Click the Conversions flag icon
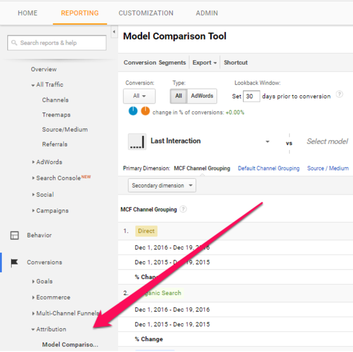353x352 pixels. click(x=14, y=263)
